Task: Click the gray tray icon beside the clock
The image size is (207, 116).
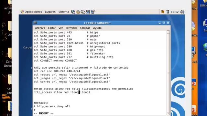Action: [x=168, y=12]
